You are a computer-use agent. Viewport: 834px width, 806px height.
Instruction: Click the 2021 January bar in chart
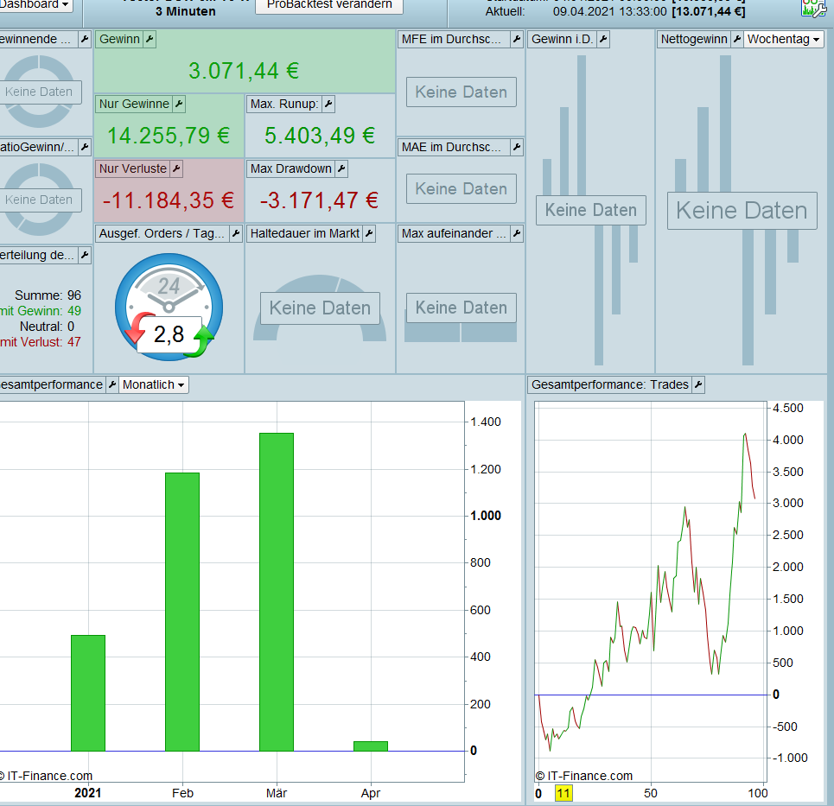point(88,694)
